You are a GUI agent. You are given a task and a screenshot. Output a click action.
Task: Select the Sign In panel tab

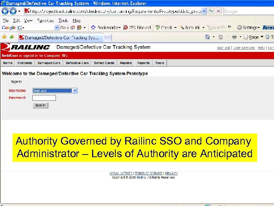coord(16,82)
